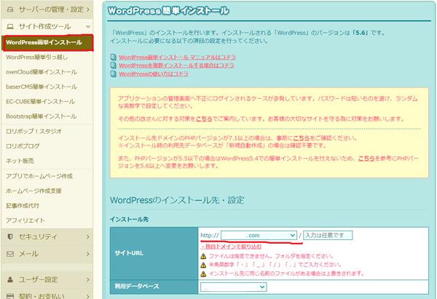Viewport: 437px width, 299px height.
Task: Click document icon beside マニュアルはコチラ link
Action: (x=113, y=57)
